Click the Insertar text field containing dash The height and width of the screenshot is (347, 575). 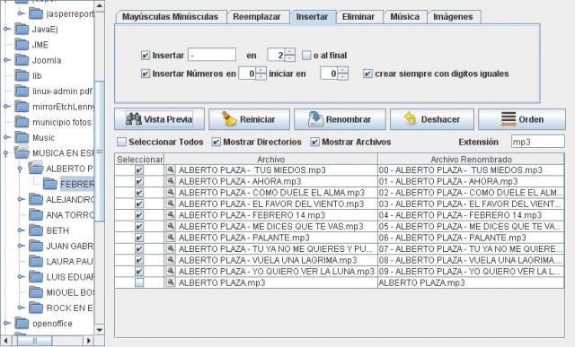tap(212, 56)
